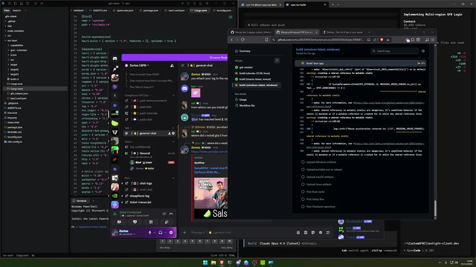This screenshot has width=476, height=267.
Task: Collapse the src-tauri folder
Action: pyautogui.click(x=12, y=40)
